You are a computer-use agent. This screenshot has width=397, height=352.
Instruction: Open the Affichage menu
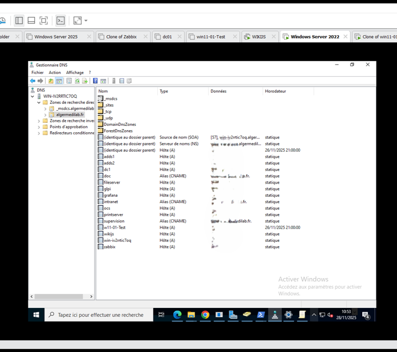click(x=75, y=72)
